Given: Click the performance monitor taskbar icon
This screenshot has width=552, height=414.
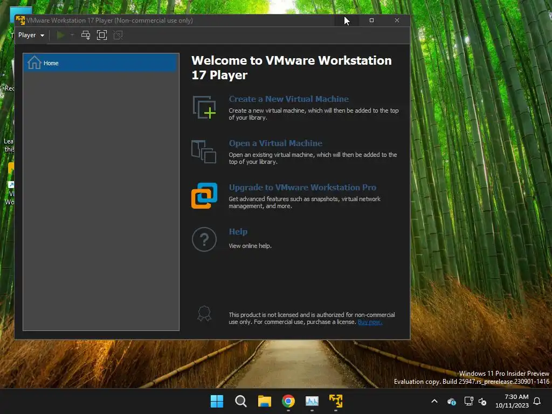Looking at the screenshot, I should click(x=312, y=401).
